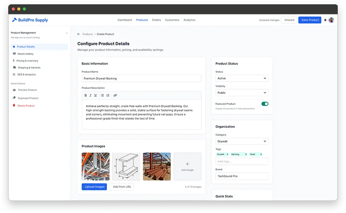
Task: Click the "Unsaved changes" status text
Action: click(x=269, y=20)
